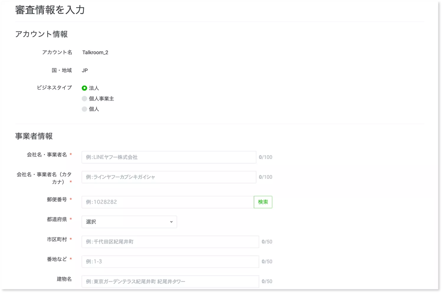Screen dimensions: 442x293
Task: Select the 個人 radio option
Action: coord(85,109)
